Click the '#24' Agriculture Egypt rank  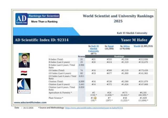coord(109,93)
